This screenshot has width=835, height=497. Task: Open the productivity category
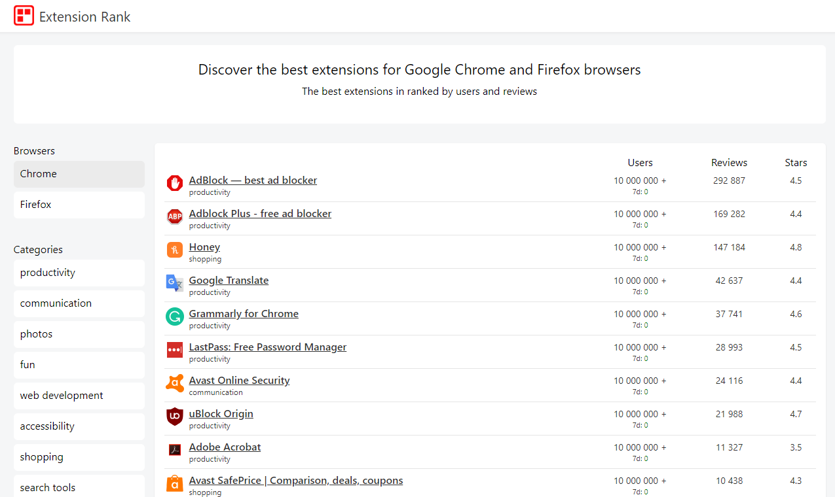(x=79, y=273)
